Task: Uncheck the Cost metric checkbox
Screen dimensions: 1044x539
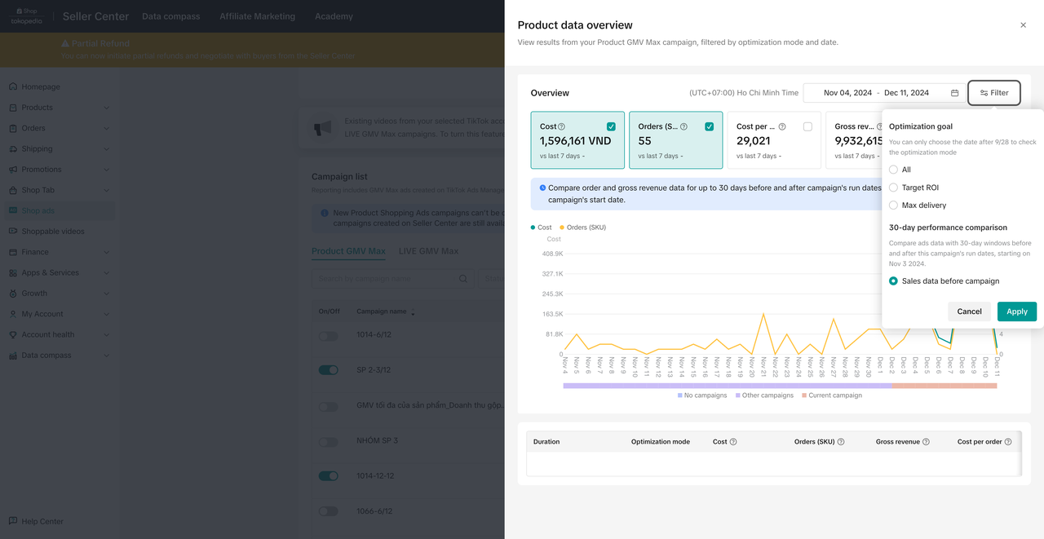Action: pos(611,126)
